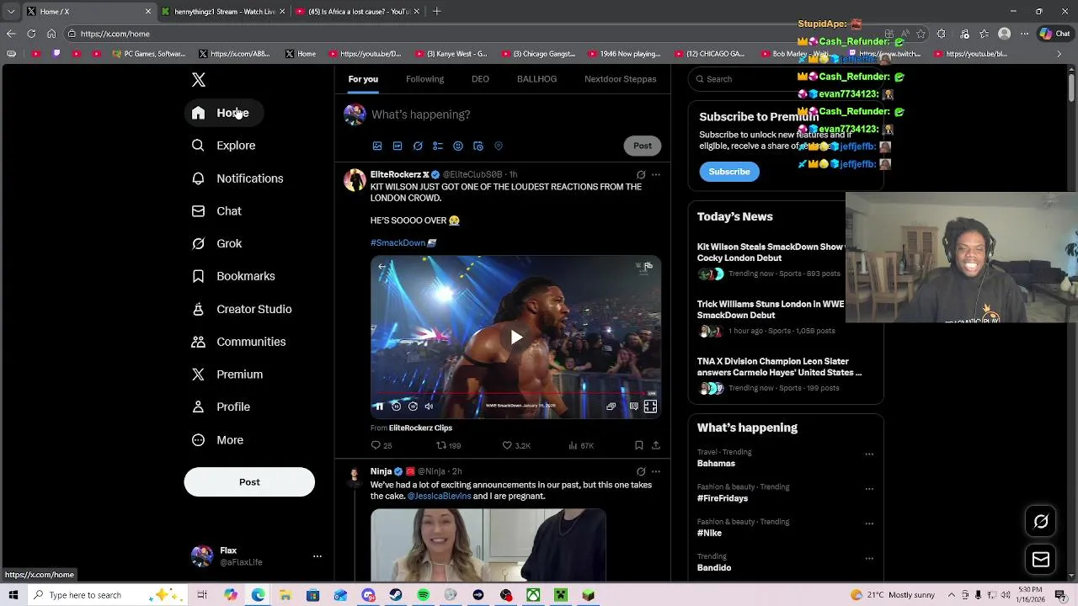This screenshot has height=606, width=1078.
Task: Bookmark the EliteRockerz post
Action: 638,445
